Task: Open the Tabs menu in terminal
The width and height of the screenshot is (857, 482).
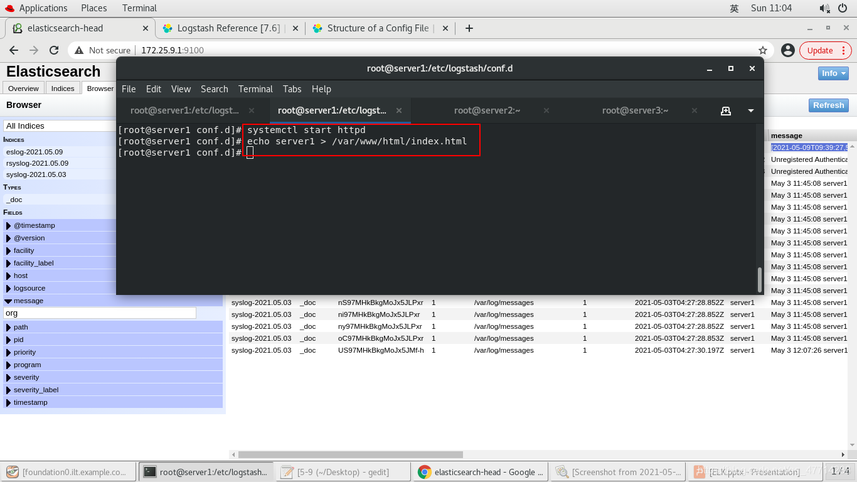Action: pyautogui.click(x=292, y=89)
